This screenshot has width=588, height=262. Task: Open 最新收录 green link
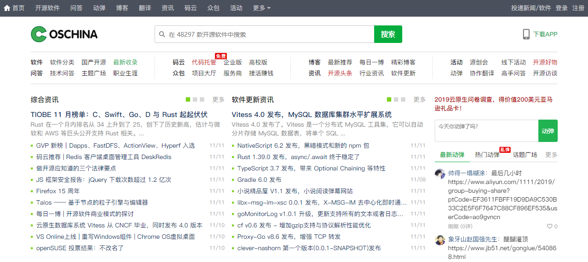(x=126, y=62)
